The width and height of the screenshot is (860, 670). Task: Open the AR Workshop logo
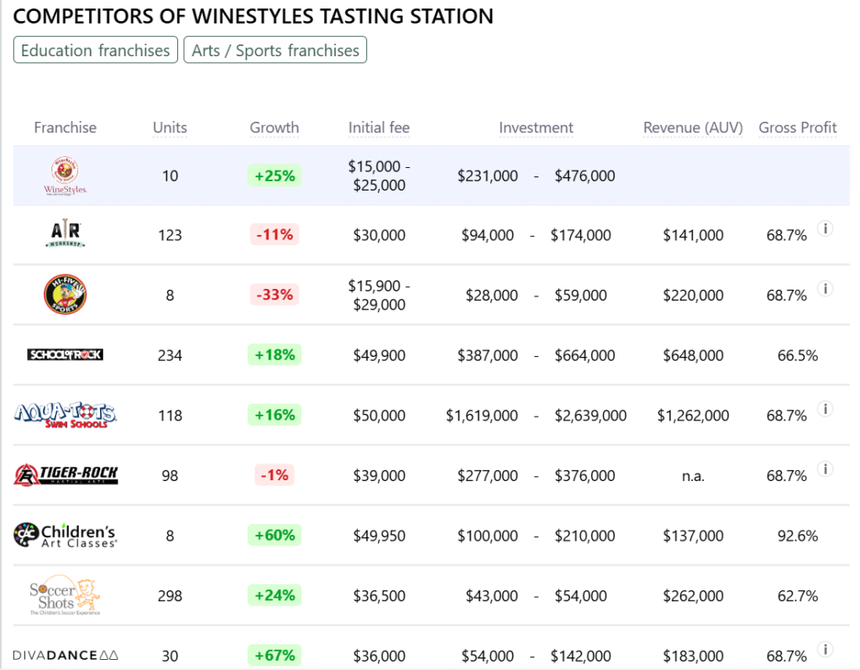(x=66, y=233)
